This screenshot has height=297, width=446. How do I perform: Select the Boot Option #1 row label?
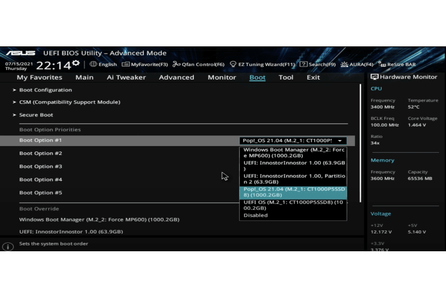point(40,140)
